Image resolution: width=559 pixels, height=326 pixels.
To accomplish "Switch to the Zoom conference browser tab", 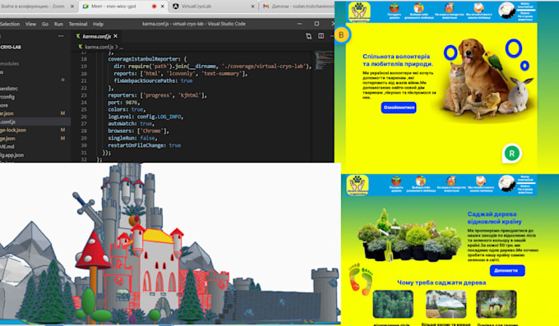I will click(38, 7).
